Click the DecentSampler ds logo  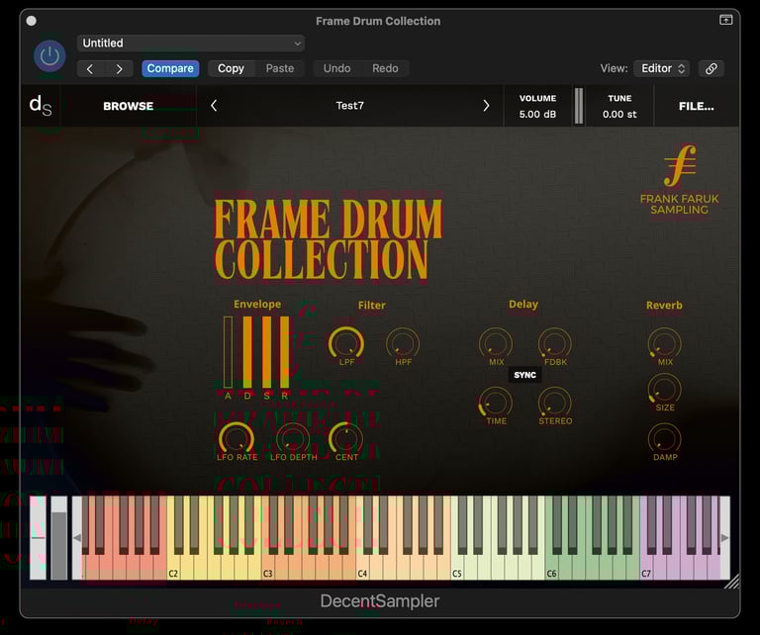(41, 106)
